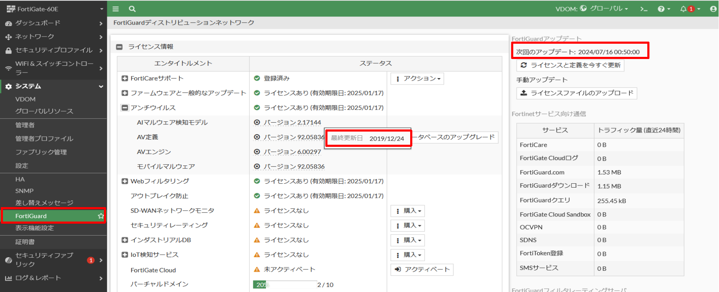Expand the IoT検知サービス row
Viewport: 719px width, 292px height.
125,255
